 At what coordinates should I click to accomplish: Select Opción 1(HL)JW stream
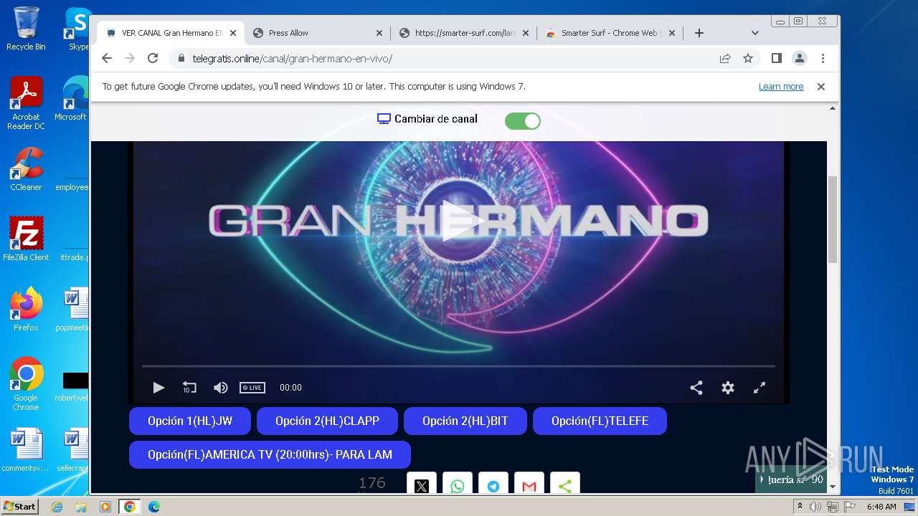pyautogui.click(x=190, y=421)
